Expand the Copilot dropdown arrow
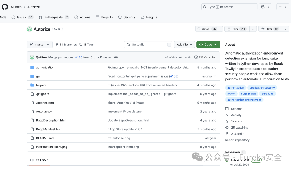 pyautogui.click(x=269, y=7)
